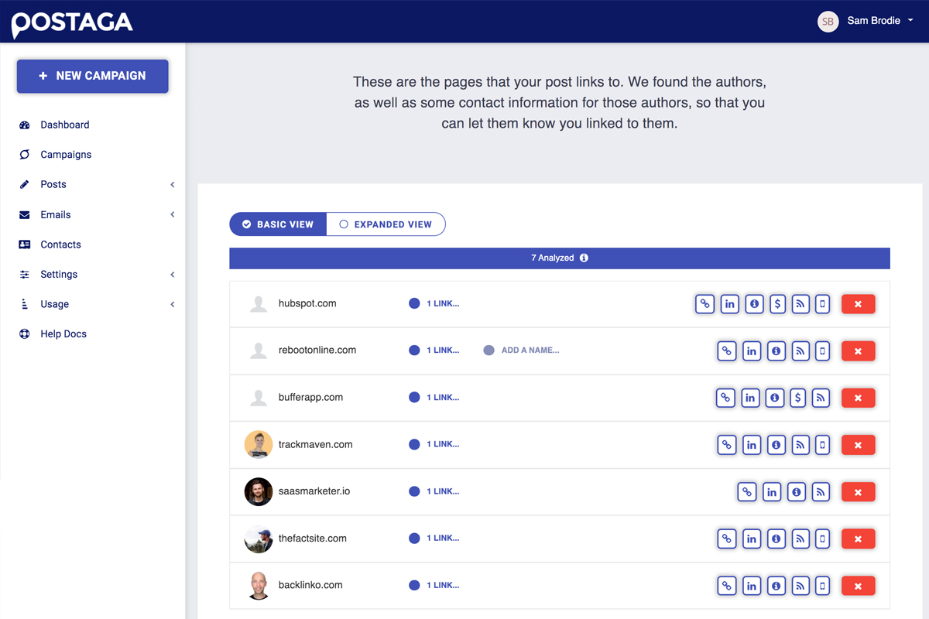Select the Expanded View option
Screen dimensions: 929x619
pos(386,224)
